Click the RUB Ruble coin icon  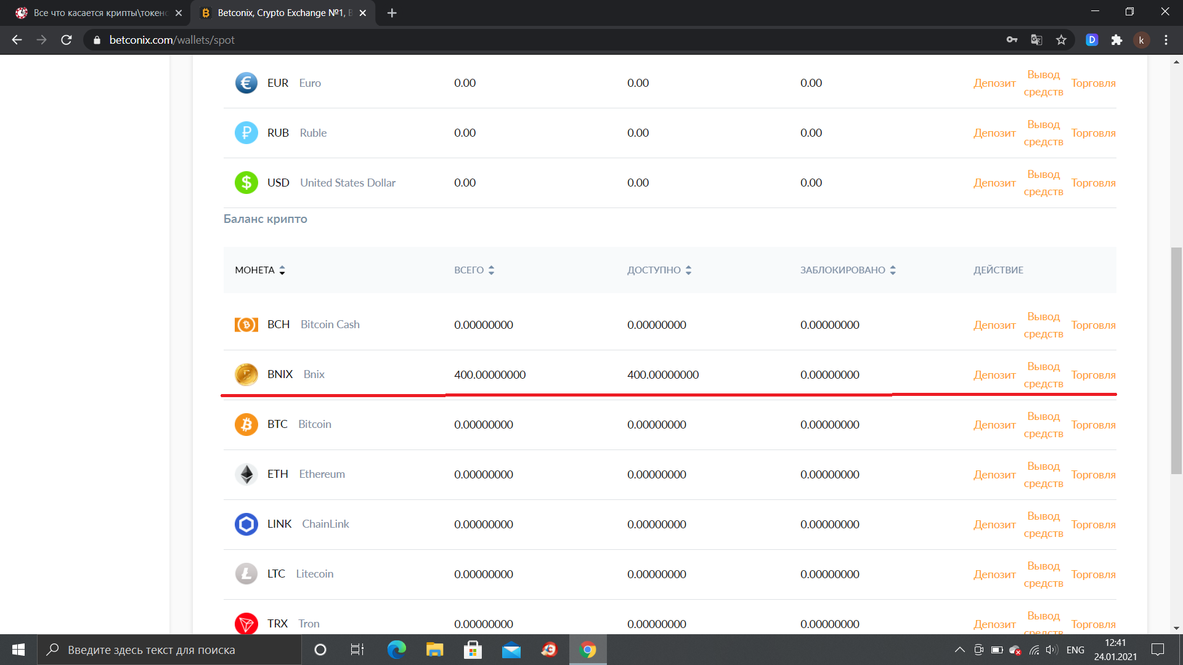coord(246,133)
